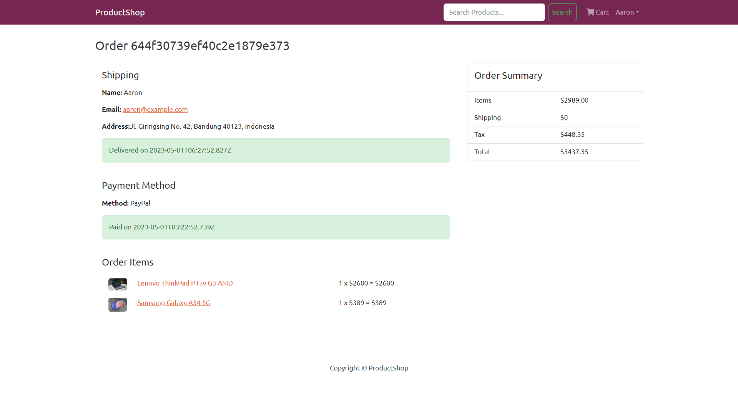Click the Payment Method section heading
738x415 pixels.
(138, 186)
